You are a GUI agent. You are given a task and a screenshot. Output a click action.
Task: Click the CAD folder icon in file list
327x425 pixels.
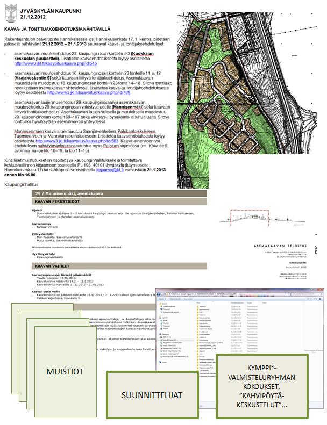tap(197, 312)
